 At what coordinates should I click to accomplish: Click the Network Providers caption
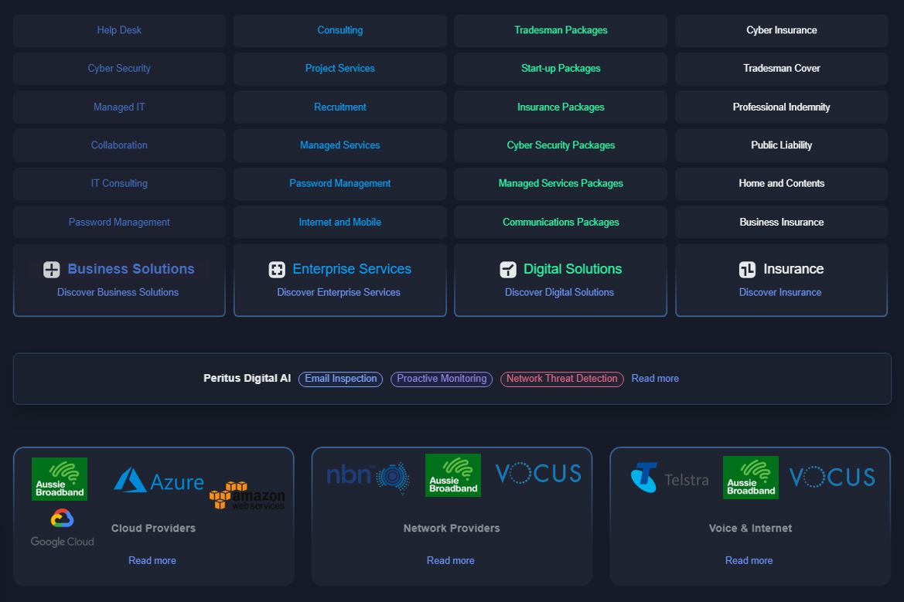[452, 529]
